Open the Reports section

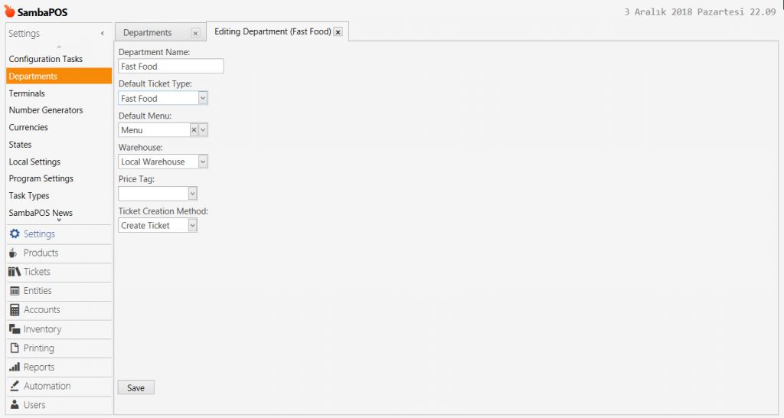(59, 367)
